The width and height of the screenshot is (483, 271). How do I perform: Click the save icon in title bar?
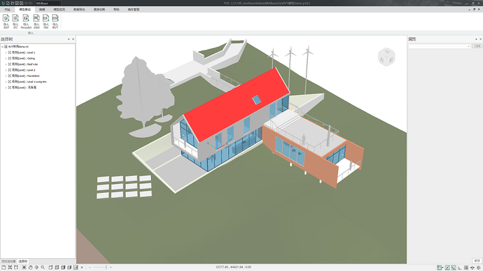17,3
